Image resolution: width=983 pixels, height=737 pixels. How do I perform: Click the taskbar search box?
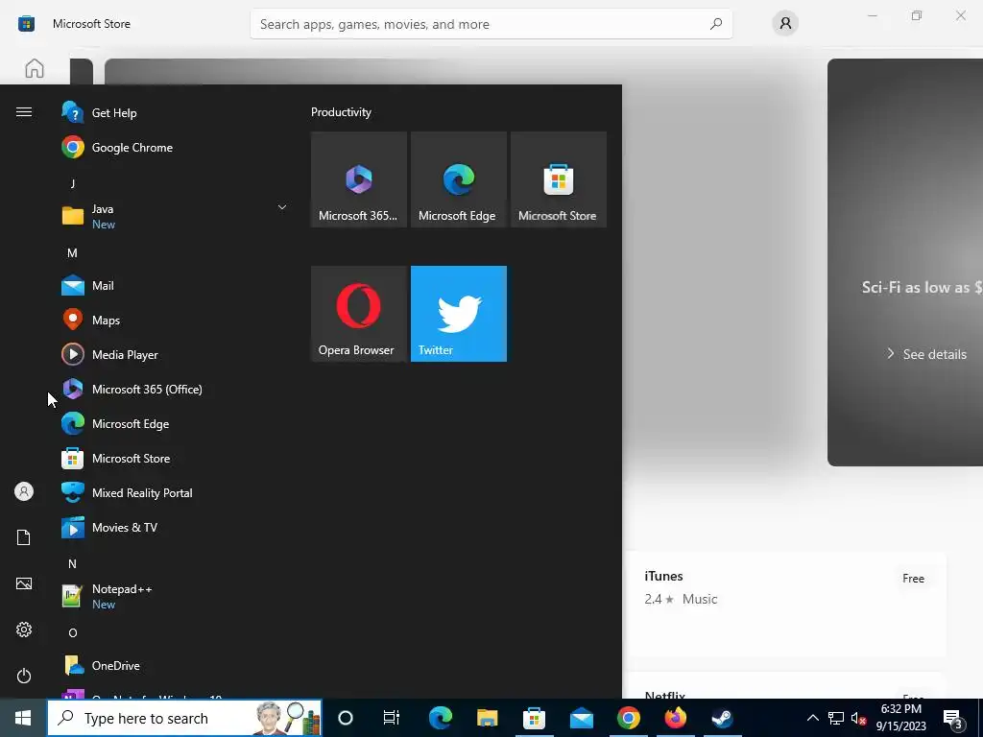click(184, 718)
